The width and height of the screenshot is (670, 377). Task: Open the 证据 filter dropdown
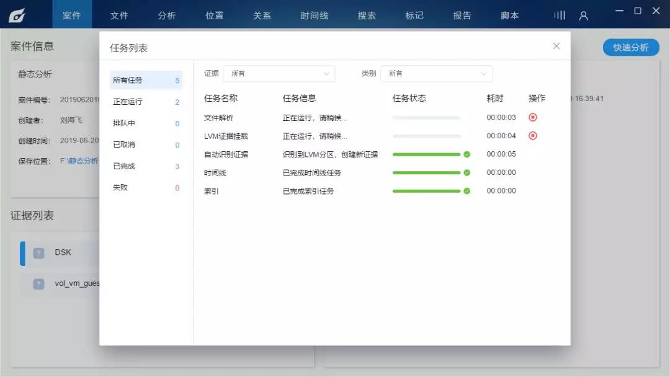coord(279,73)
